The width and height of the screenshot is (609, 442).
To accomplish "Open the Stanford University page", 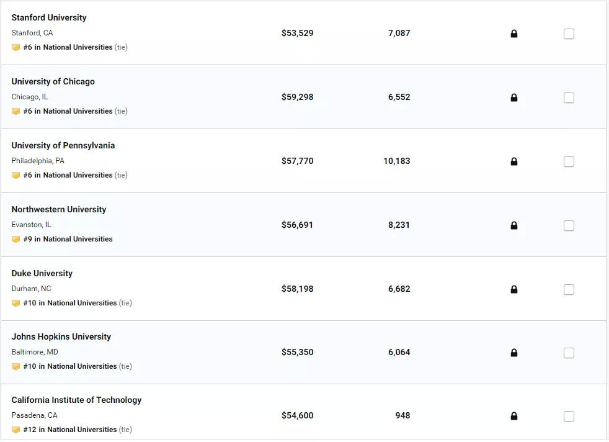I will [x=49, y=17].
